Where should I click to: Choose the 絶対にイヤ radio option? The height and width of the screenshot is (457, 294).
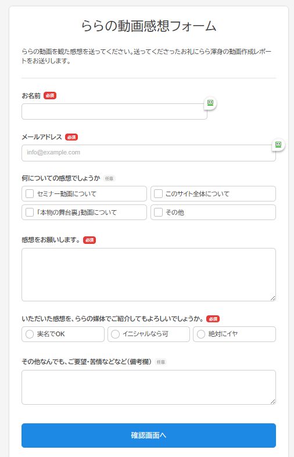(201, 334)
